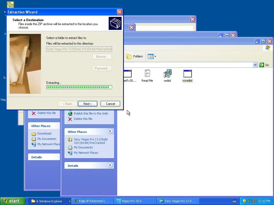Select the redist installer icon

tap(168, 76)
